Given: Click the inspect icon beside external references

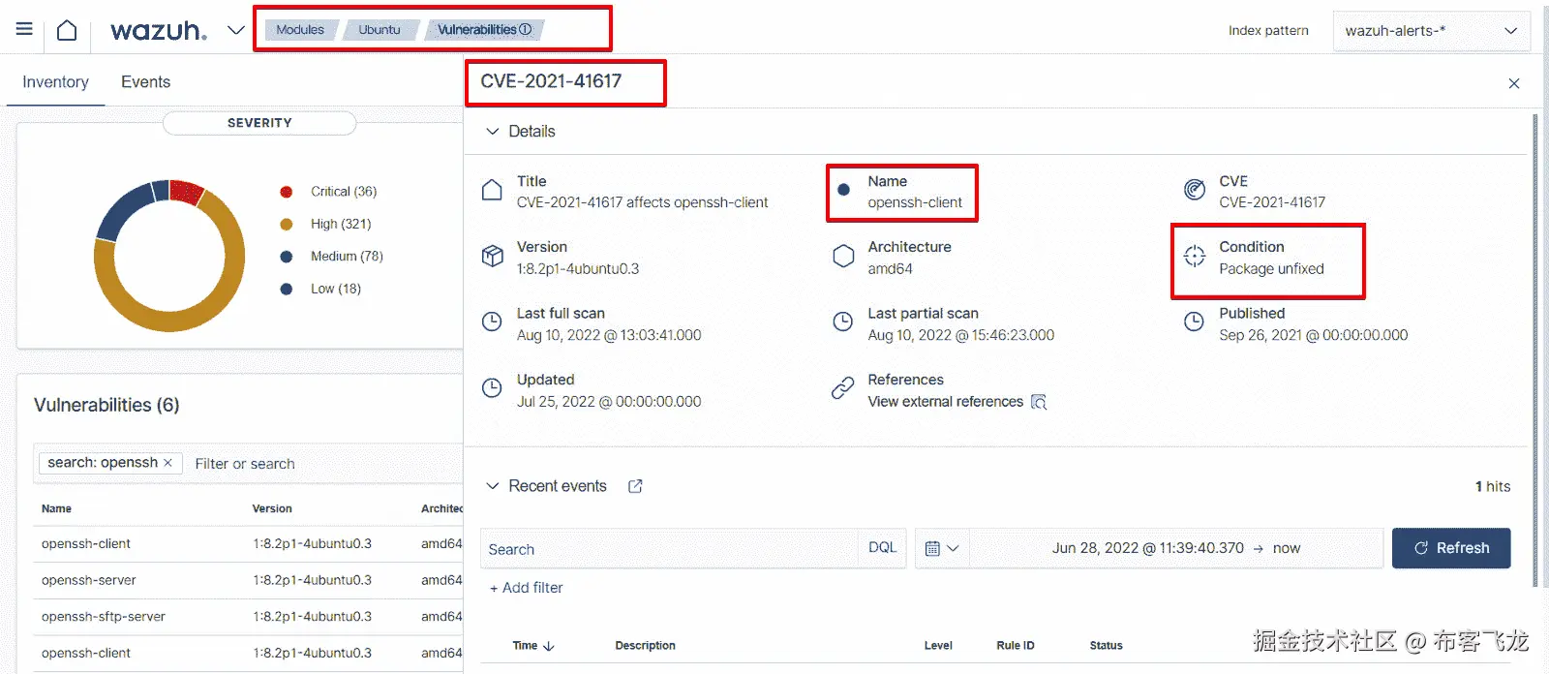Looking at the screenshot, I should pyautogui.click(x=1039, y=402).
